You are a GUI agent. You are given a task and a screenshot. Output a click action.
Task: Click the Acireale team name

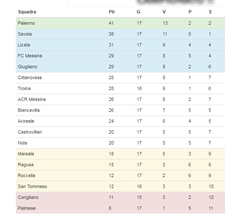(x=26, y=121)
